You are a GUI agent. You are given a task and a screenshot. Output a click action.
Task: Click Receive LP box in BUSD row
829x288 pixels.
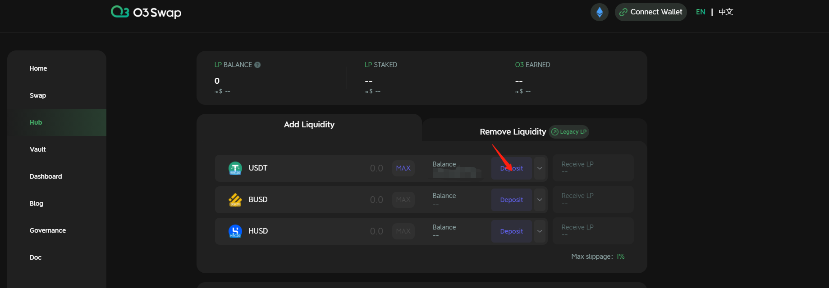593,200
